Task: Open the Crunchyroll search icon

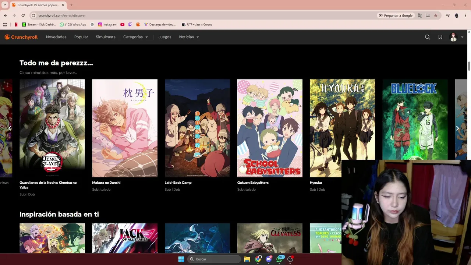Action: coord(428,37)
